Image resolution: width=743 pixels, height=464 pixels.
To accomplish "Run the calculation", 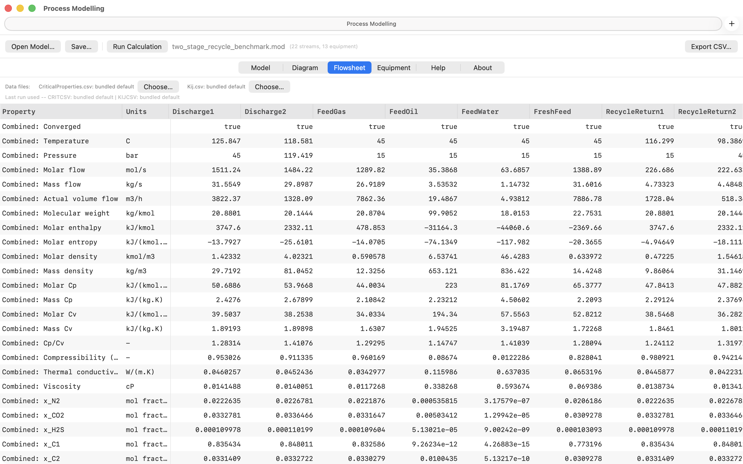I will coord(137,46).
